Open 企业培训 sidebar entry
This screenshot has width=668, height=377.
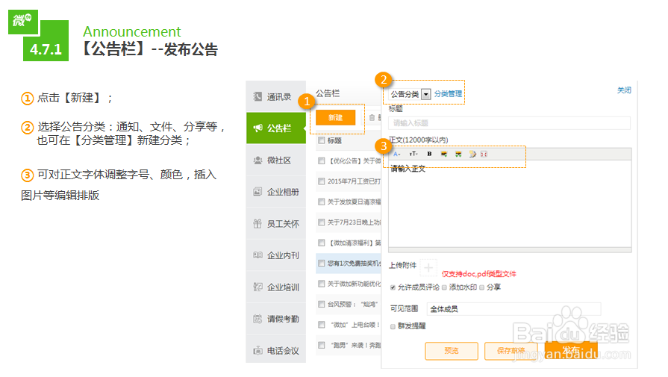pyautogui.click(x=275, y=287)
